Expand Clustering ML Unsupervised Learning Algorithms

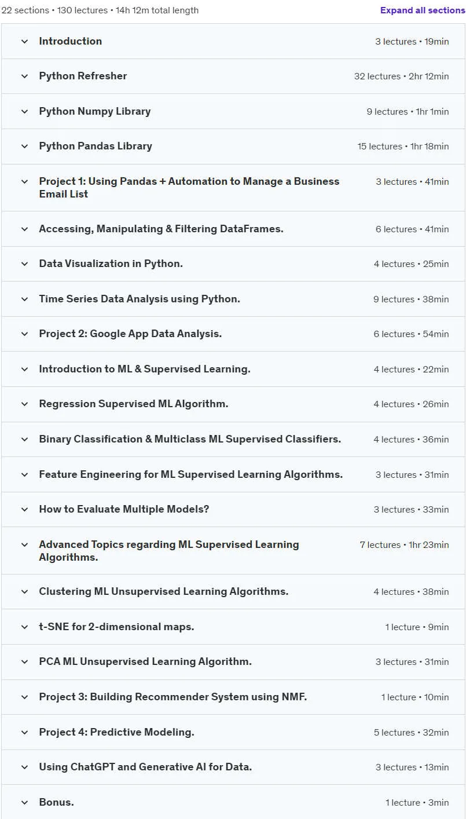click(x=233, y=592)
